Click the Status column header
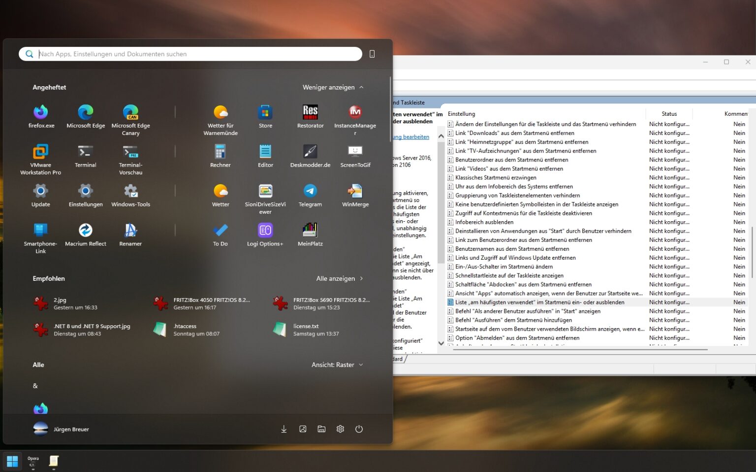 tap(669, 114)
